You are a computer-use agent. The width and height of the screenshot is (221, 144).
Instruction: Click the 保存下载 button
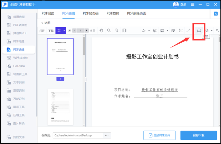[199, 135]
